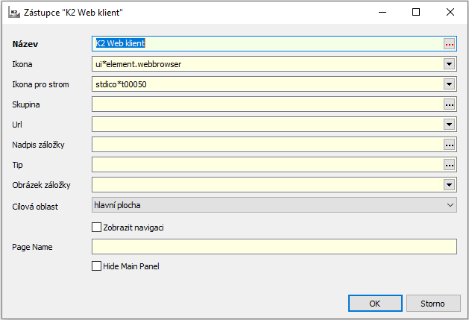The height and width of the screenshot is (320, 469).
Task: Close the Zástupce dialog window
Action: click(450, 12)
